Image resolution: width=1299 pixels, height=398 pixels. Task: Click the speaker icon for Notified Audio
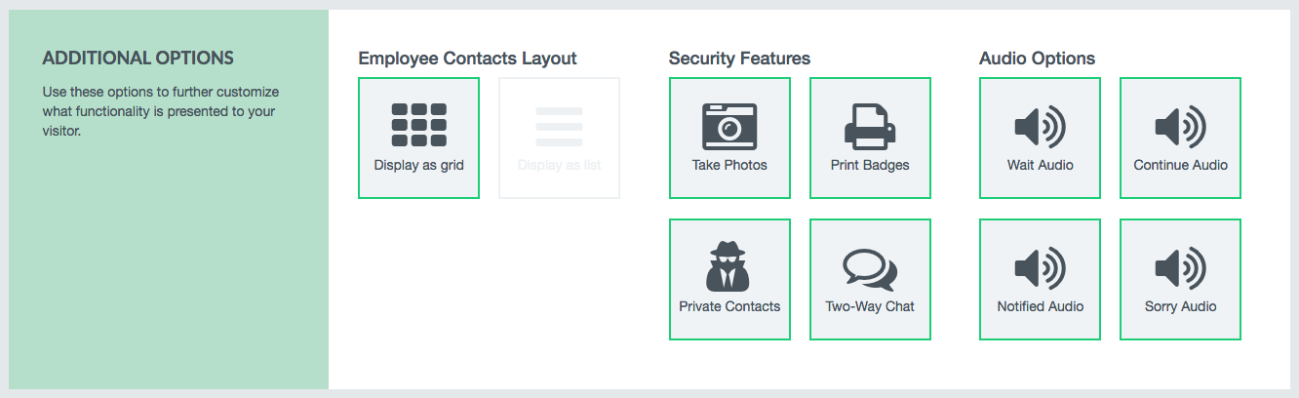1041,267
